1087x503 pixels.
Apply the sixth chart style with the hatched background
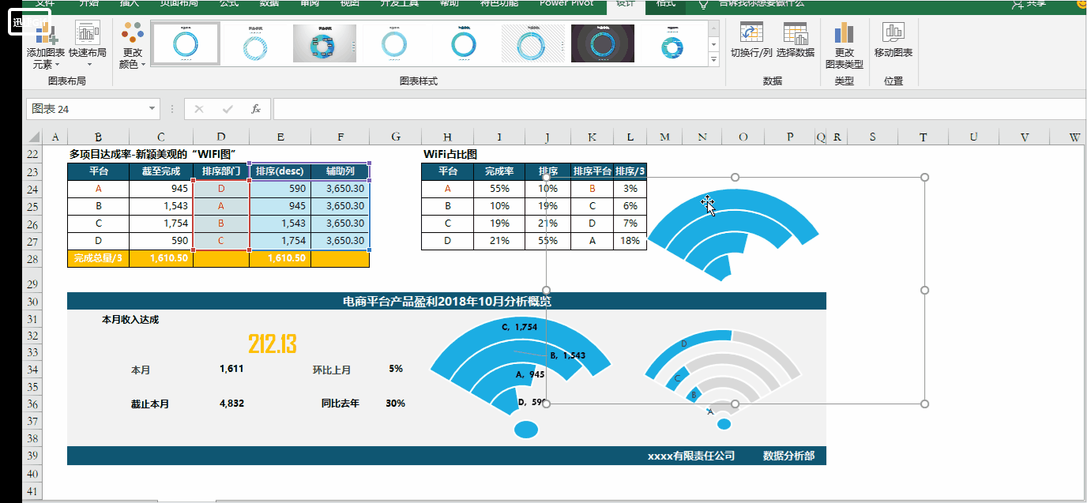click(x=534, y=43)
